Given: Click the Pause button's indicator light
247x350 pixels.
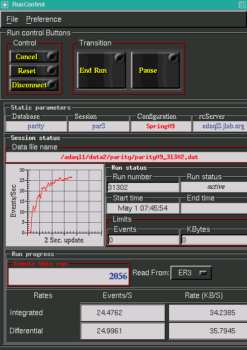Looking at the screenshot, I should (x=173, y=58).
